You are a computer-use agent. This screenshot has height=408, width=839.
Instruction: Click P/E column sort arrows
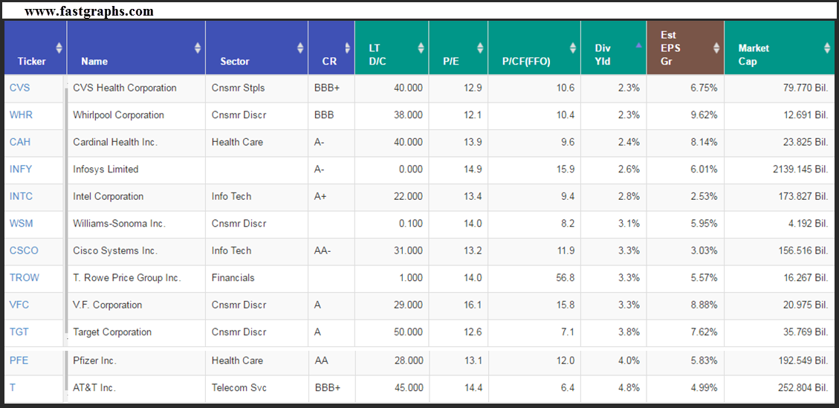click(481, 48)
